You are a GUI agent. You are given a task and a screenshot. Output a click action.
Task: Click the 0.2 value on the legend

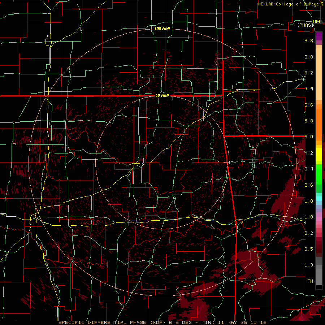coord(309,233)
